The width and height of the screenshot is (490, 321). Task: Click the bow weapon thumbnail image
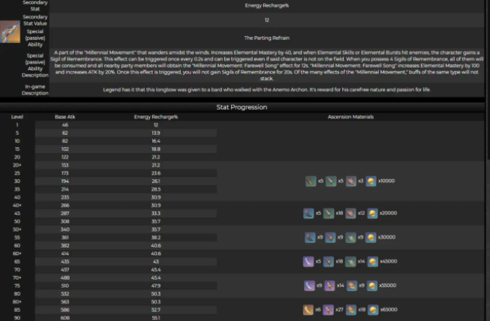coord(10,31)
